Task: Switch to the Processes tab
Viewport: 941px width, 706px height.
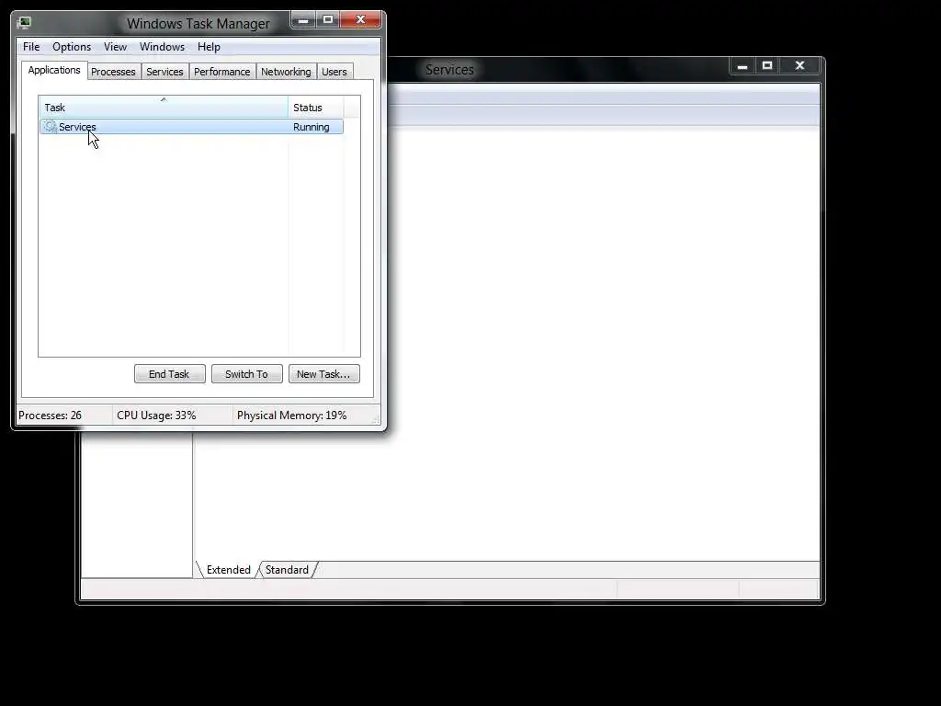Action: [x=113, y=72]
